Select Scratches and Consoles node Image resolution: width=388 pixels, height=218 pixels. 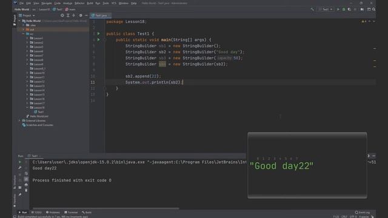pyautogui.click(x=38, y=125)
